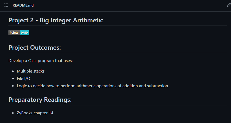Click the Project Outcomes heading
This screenshot has height=123, width=231.
pyautogui.click(x=35, y=48)
